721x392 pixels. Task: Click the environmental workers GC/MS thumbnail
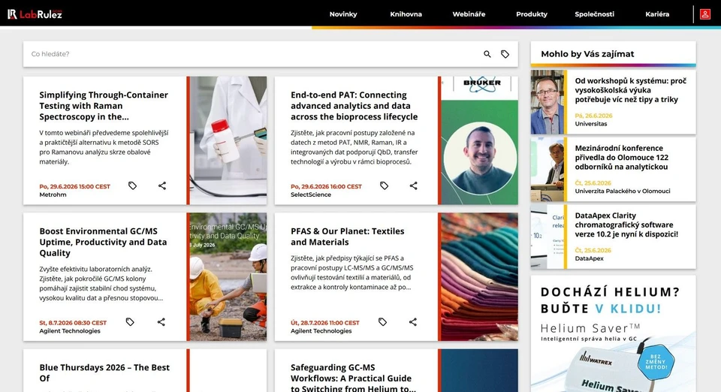pyautogui.click(x=228, y=276)
